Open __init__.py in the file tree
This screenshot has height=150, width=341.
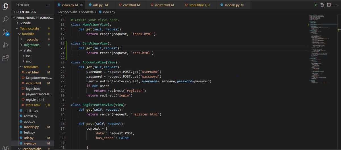(x=33, y=110)
